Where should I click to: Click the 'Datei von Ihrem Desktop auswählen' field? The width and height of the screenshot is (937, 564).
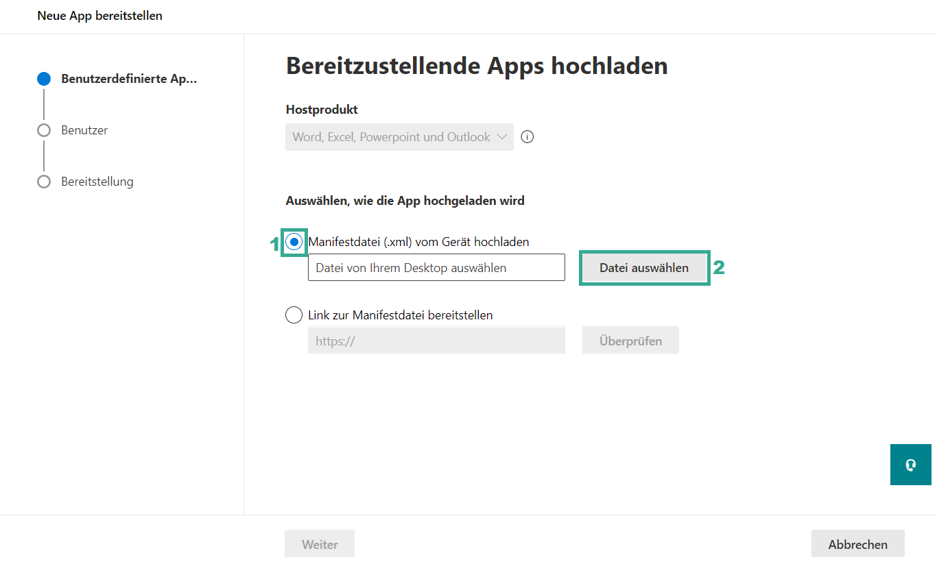click(436, 268)
